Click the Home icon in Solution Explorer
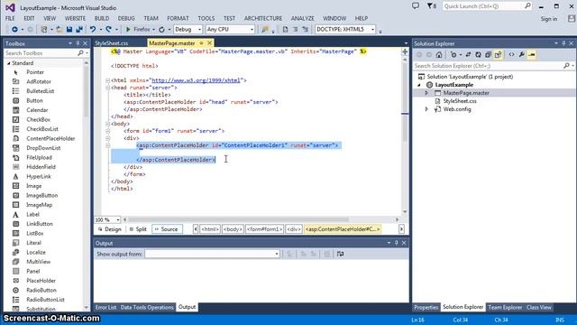 (439, 54)
